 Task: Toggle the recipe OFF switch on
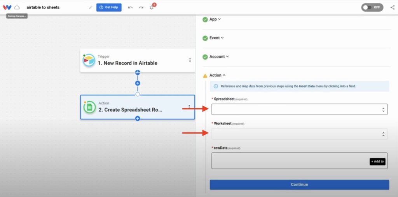click(x=372, y=7)
